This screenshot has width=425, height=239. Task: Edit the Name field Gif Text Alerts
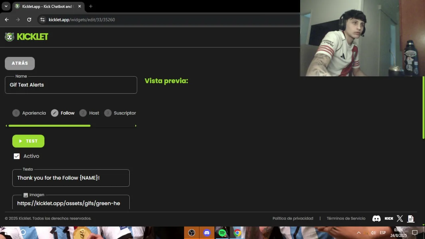point(71,85)
